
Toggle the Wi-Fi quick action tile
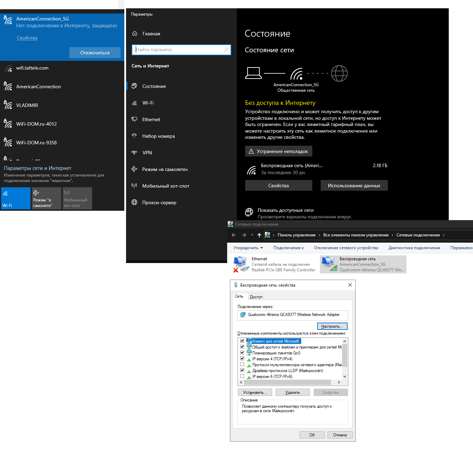point(16,198)
